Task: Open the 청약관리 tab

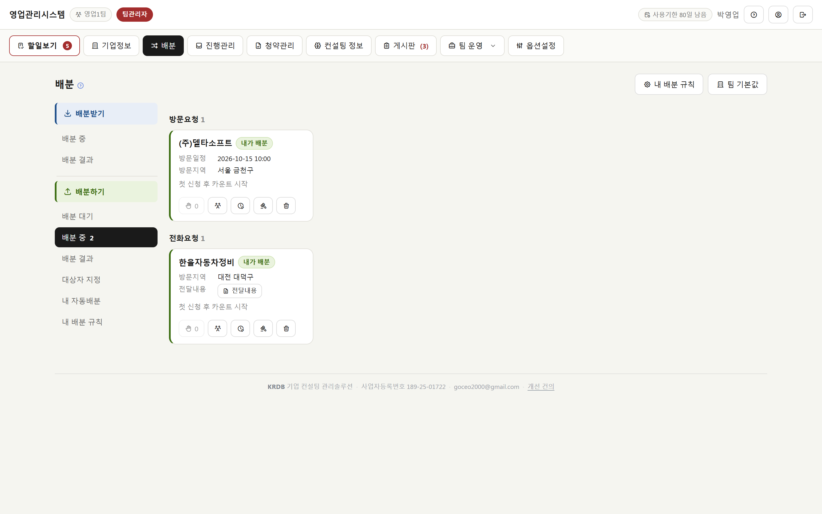Action: pyautogui.click(x=275, y=46)
